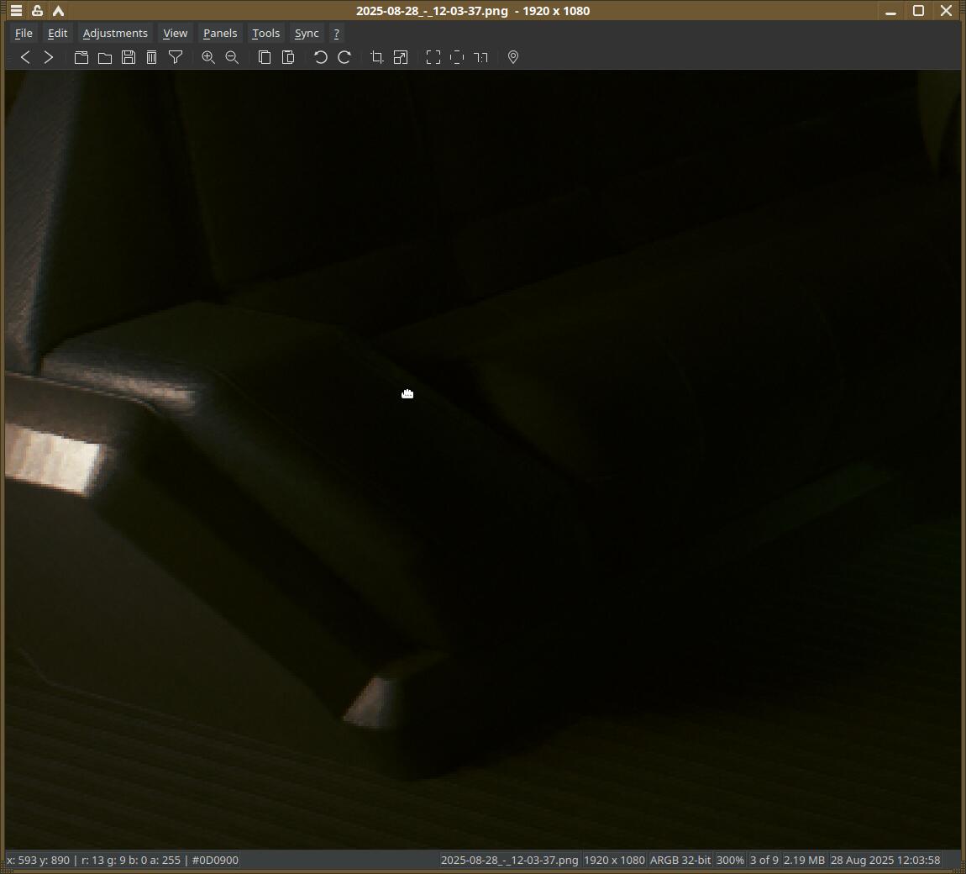This screenshot has height=874, width=966.
Task: Open the Tools menu
Action: (x=265, y=34)
